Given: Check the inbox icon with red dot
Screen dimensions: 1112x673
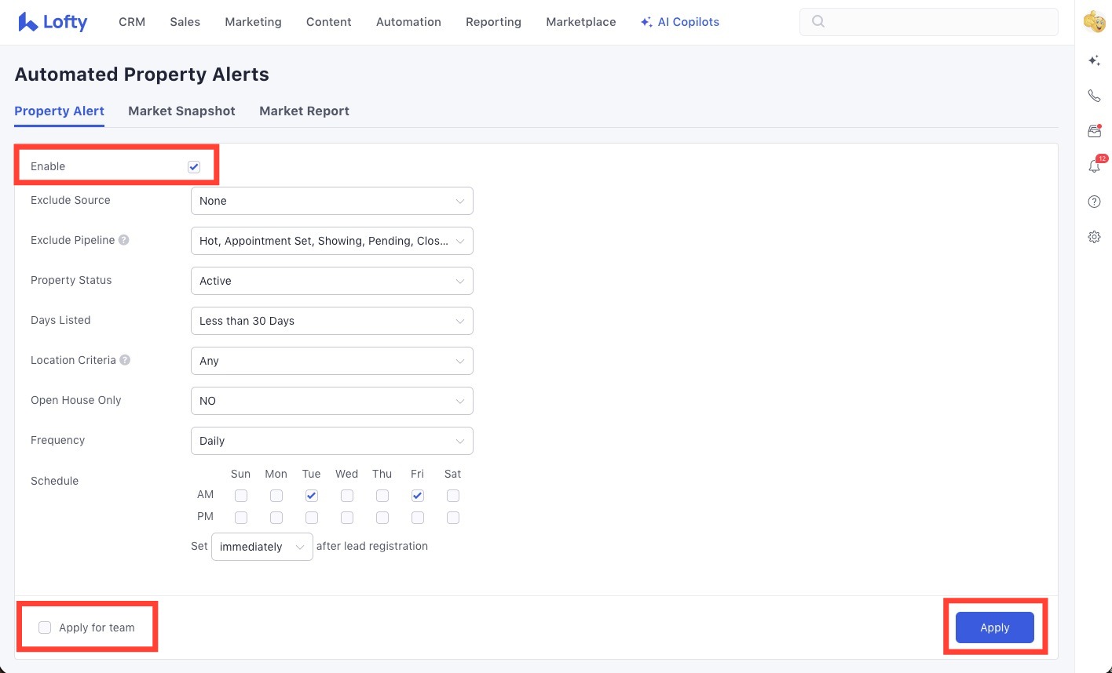Looking at the screenshot, I should [x=1094, y=131].
